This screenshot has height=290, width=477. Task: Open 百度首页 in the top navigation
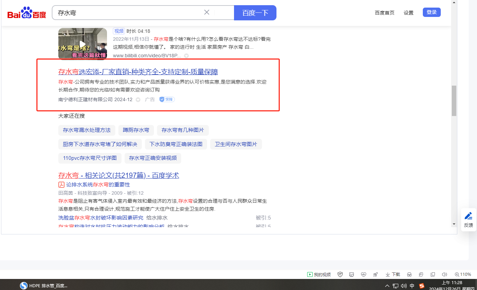tap(384, 13)
